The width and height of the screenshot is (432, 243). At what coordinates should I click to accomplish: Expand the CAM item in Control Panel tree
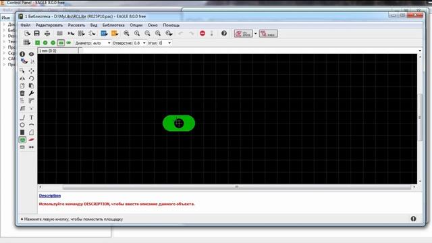pos(4,59)
